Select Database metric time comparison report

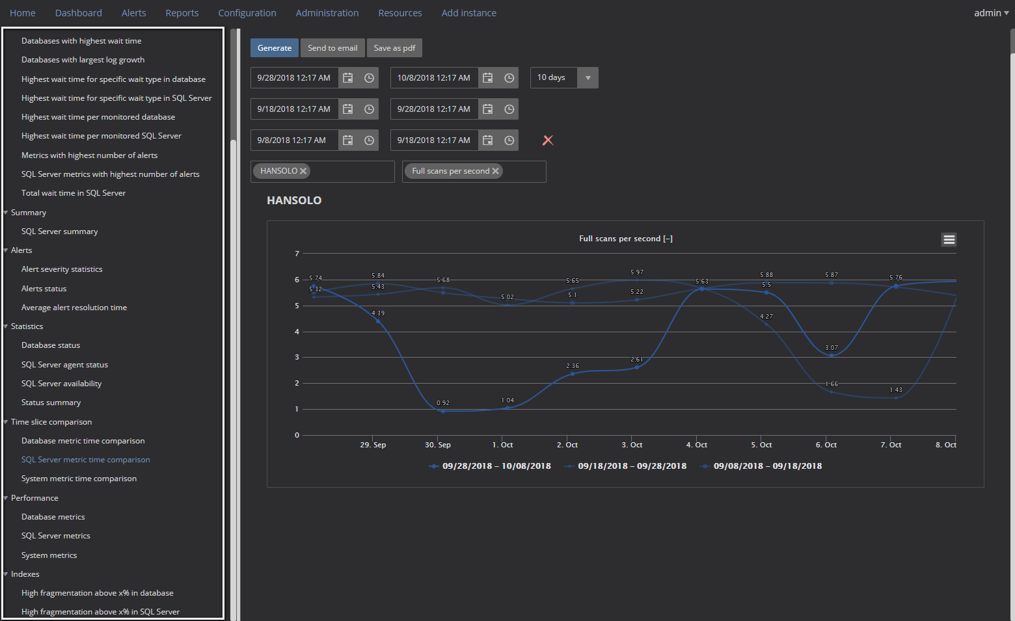pos(83,441)
